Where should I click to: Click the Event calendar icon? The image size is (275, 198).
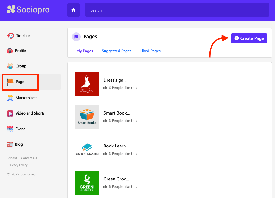pyautogui.click(x=10, y=129)
